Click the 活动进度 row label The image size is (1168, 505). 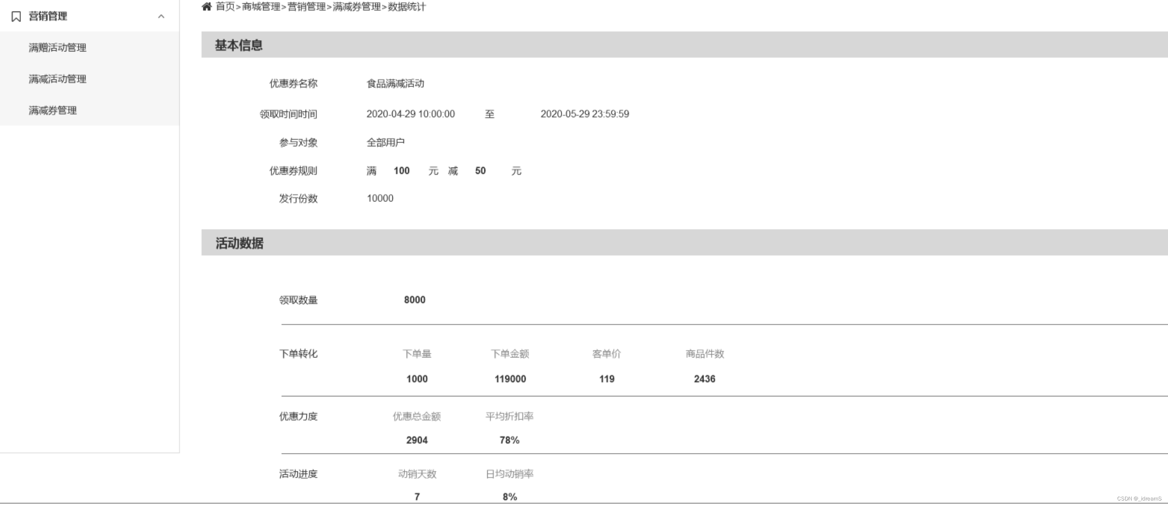pyautogui.click(x=298, y=474)
